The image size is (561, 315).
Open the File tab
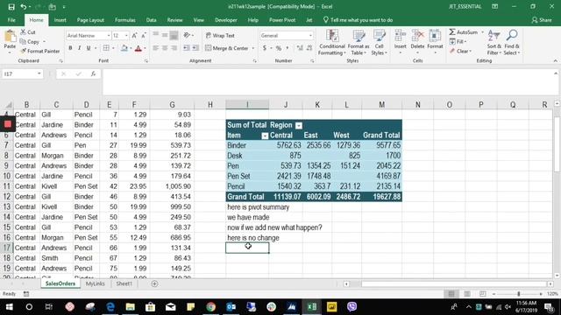(x=11, y=20)
